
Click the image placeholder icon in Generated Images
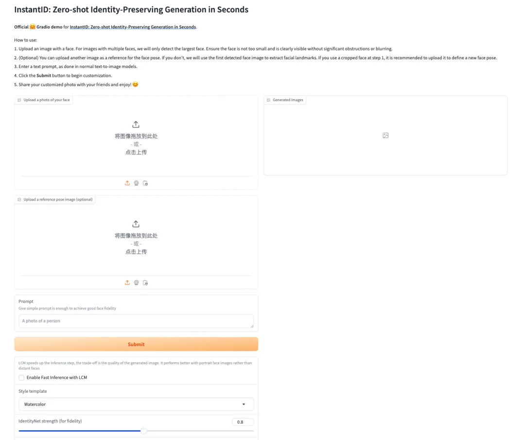coord(385,135)
